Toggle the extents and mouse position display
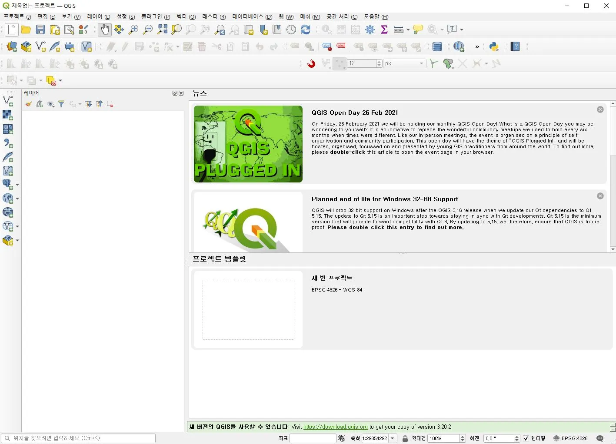The height and width of the screenshot is (444, 616). click(342, 438)
